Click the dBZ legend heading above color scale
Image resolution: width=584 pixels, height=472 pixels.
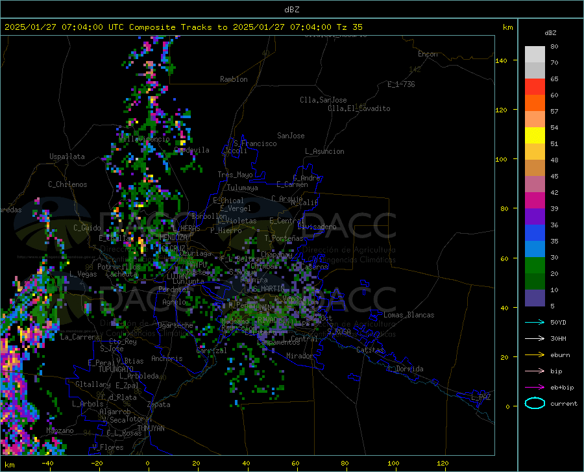click(x=550, y=32)
